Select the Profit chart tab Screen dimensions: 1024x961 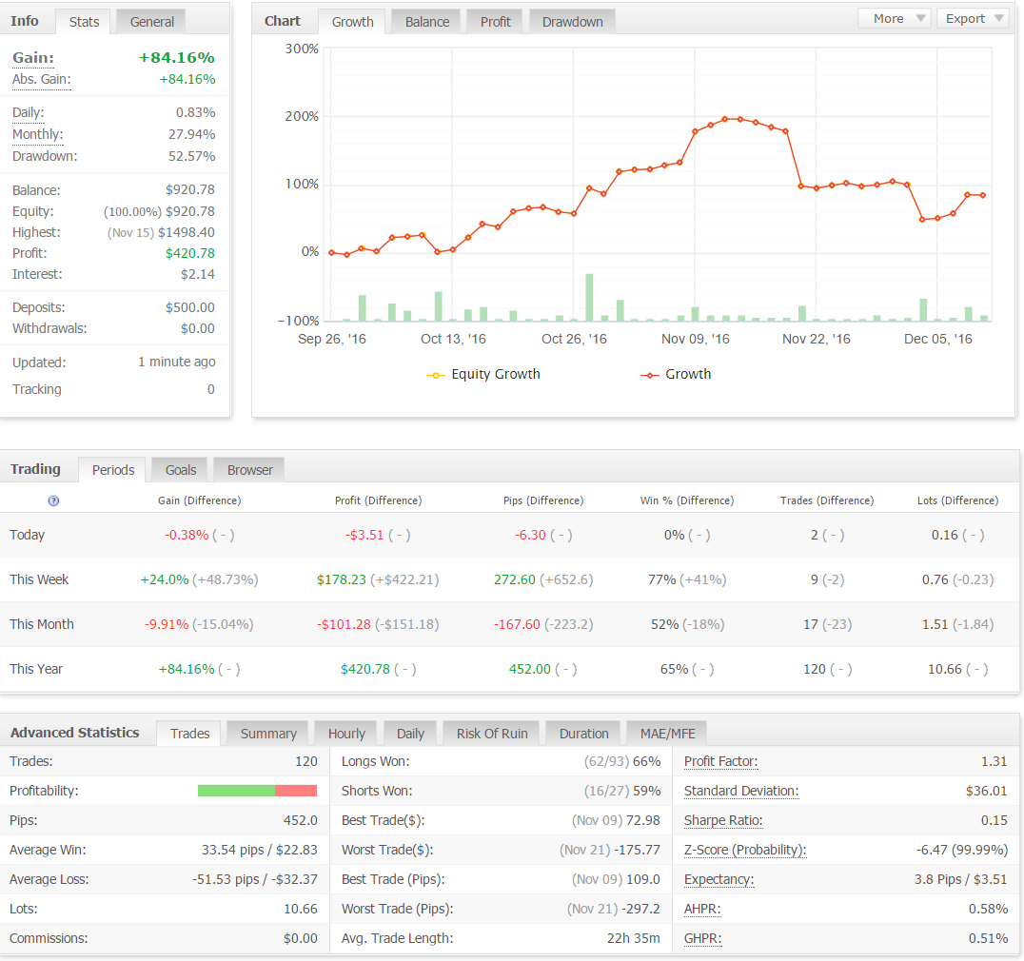click(x=495, y=22)
